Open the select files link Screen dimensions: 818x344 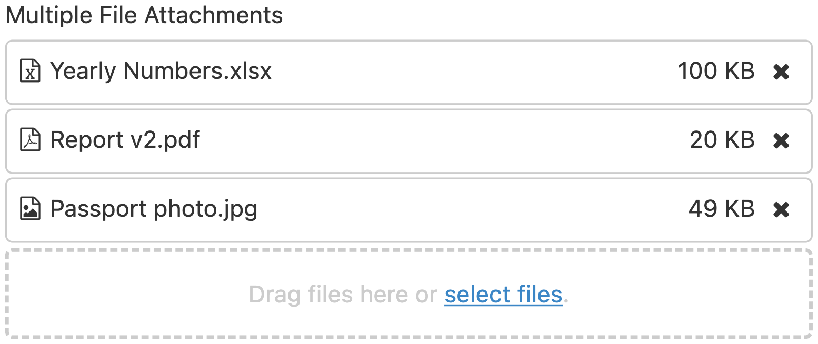click(x=503, y=295)
